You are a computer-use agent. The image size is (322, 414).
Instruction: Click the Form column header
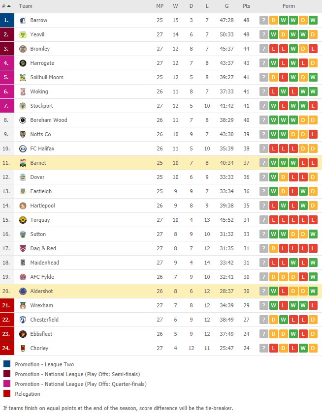[x=289, y=6]
